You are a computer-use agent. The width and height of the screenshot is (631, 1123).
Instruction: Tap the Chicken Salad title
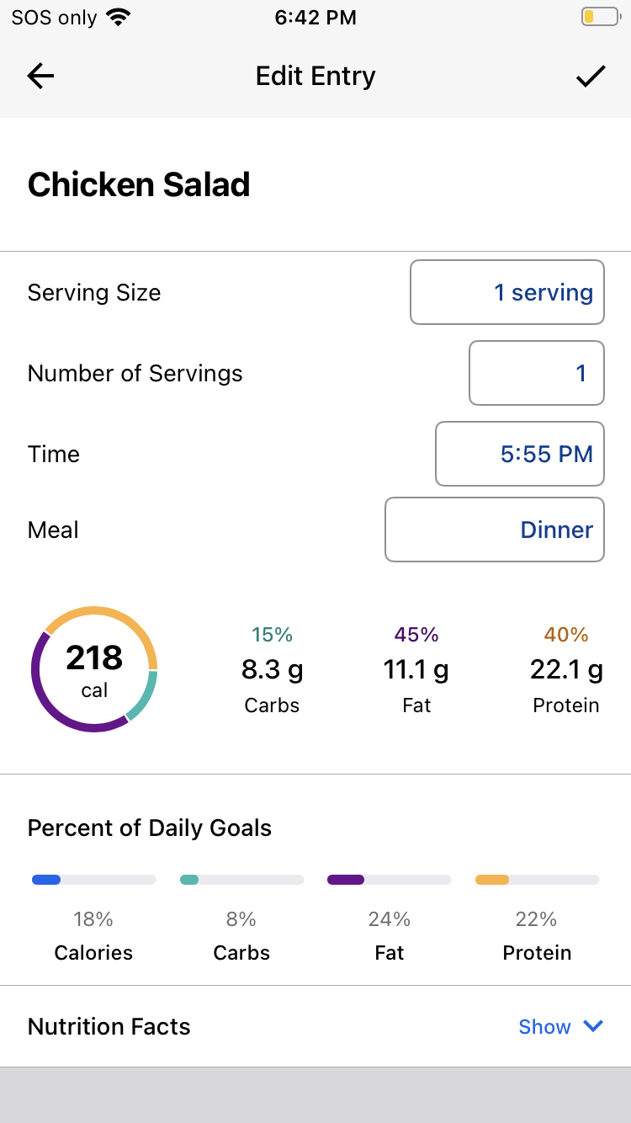pyautogui.click(x=139, y=184)
